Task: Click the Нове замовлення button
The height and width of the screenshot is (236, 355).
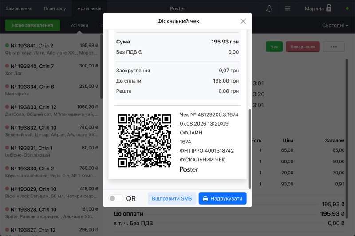Action: tap(32, 25)
